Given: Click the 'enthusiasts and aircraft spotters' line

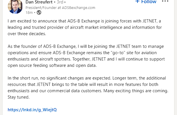Looking at the screenshot, I should click(86, 59).
